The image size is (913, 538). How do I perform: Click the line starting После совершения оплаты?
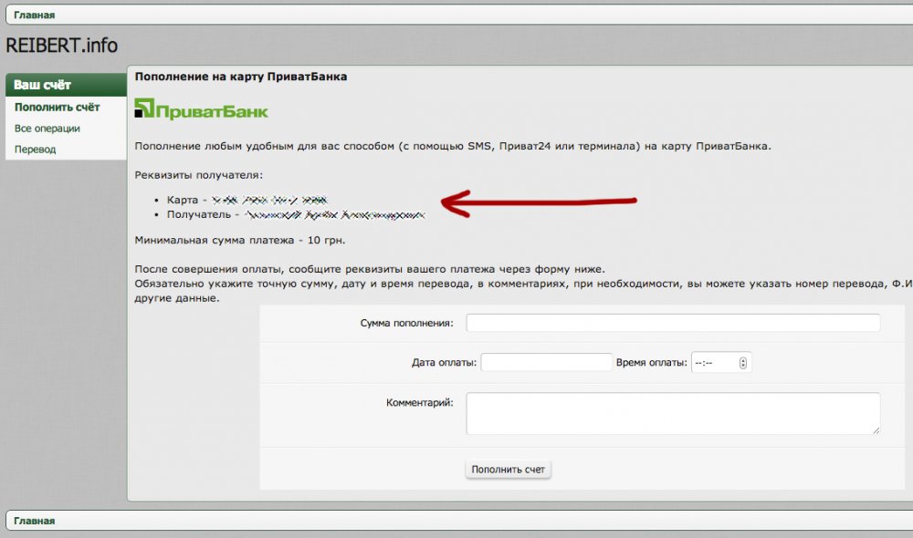pyautogui.click(x=370, y=269)
